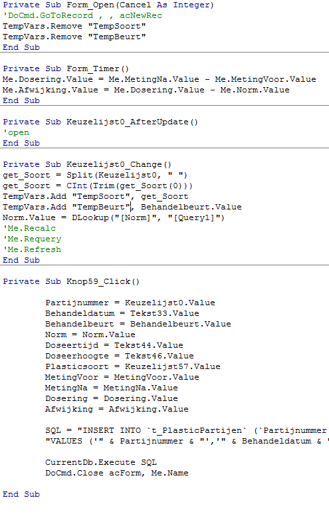Click the green 'open comment line

click(16, 132)
